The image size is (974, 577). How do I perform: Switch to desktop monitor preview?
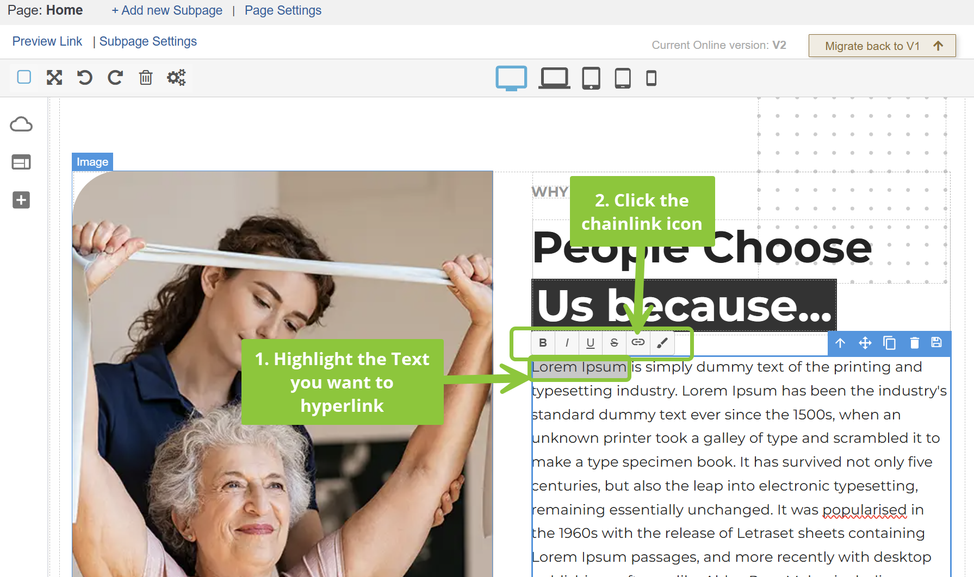[x=511, y=78]
